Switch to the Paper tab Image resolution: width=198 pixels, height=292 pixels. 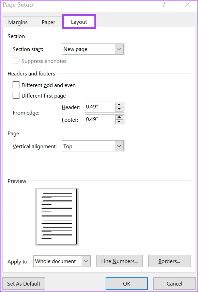(48, 22)
